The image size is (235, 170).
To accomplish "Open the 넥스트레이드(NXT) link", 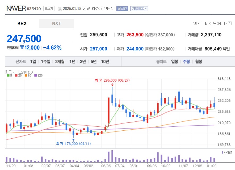I will [x=211, y=23].
